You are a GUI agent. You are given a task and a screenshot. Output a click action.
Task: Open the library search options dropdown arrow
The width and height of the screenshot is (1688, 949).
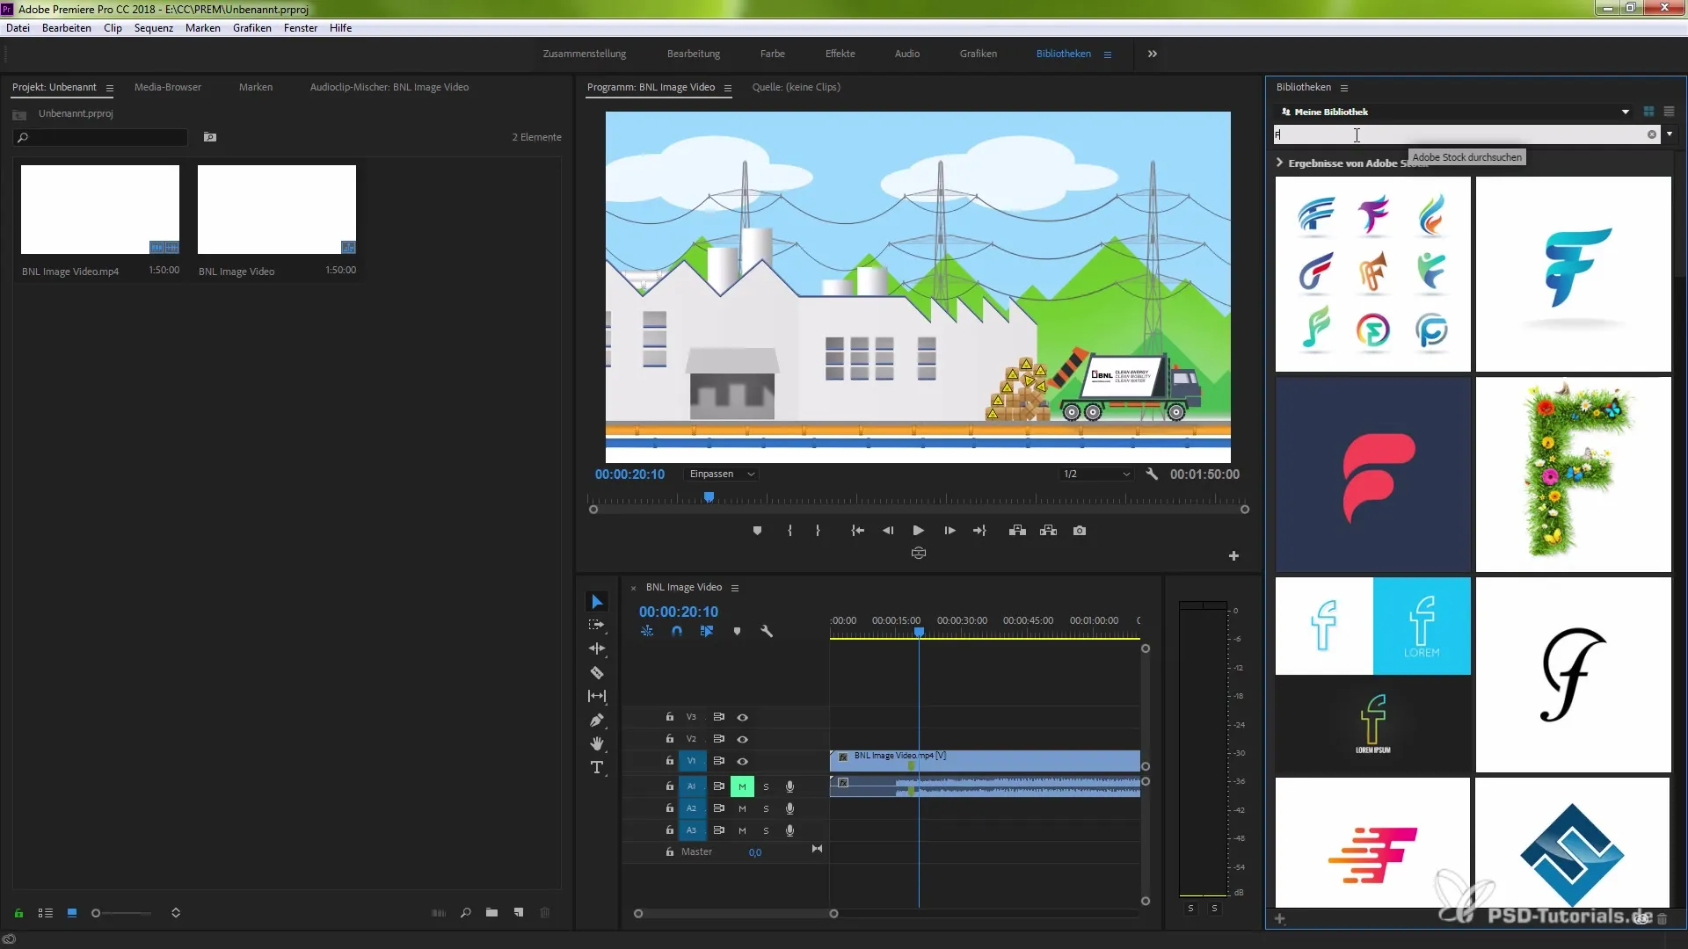(x=1670, y=134)
